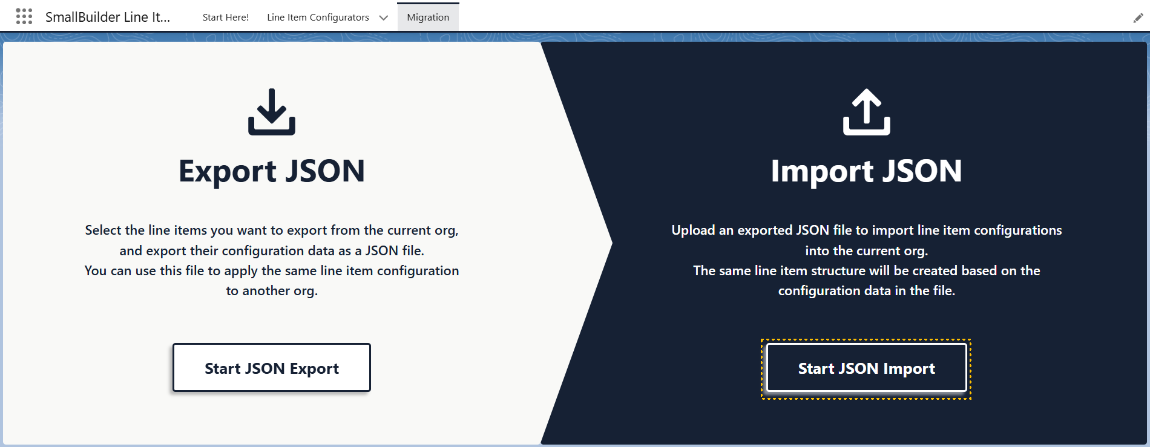
Task: Click the 'configuration data in the file.' line
Action: click(x=866, y=291)
